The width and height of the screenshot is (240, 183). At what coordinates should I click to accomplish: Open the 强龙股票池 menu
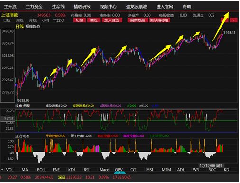pos(137,7)
